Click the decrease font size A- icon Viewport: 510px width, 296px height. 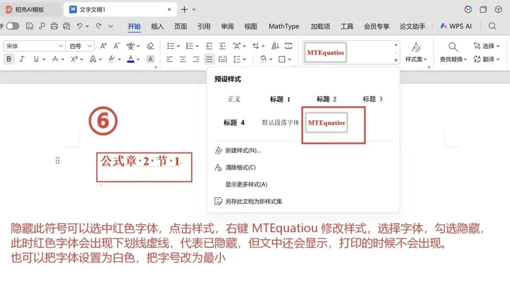(117, 46)
